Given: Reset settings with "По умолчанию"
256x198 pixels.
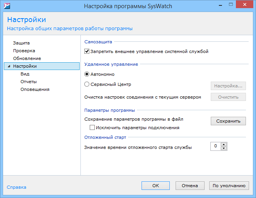Looking at the screenshot, I should [229, 186].
